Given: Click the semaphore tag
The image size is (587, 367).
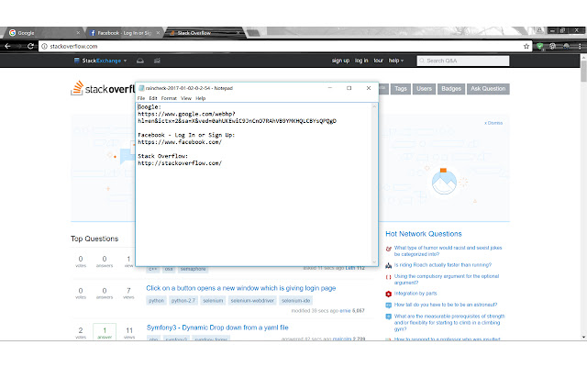Looking at the screenshot, I should pos(193,269).
